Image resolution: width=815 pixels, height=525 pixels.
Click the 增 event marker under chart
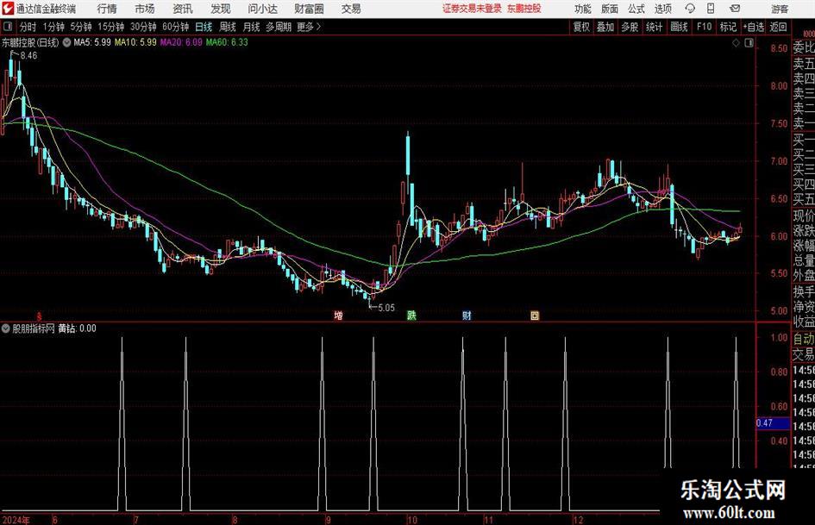tap(338, 315)
